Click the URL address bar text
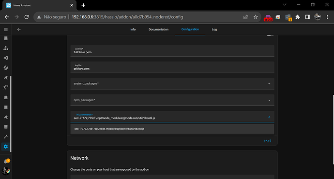Screen dimensions: 334x179 tap(127, 17)
